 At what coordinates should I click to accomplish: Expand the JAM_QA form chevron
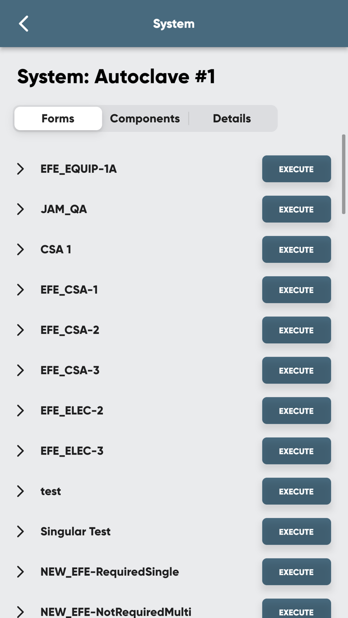20,209
